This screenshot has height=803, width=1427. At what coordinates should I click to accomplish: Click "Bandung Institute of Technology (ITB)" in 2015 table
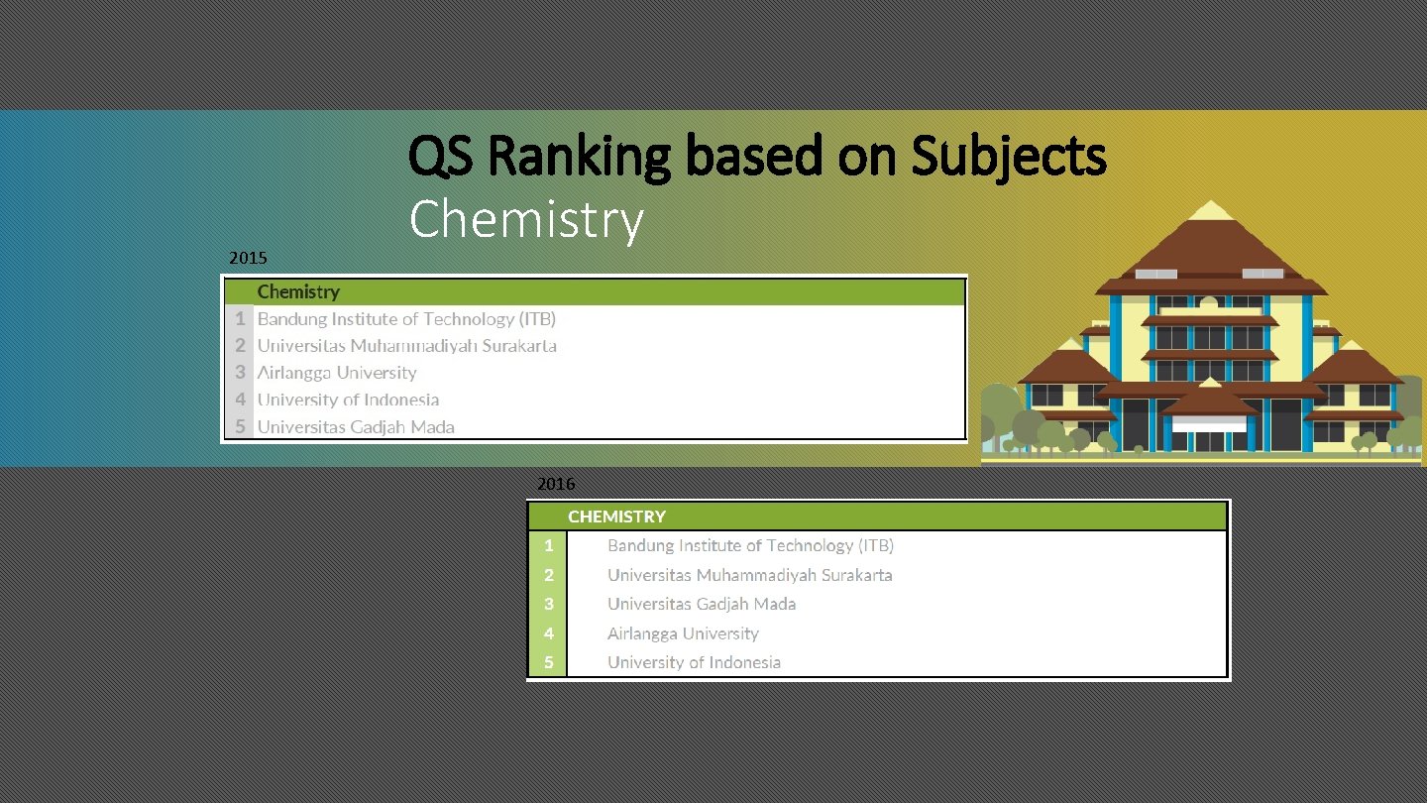coord(406,319)
